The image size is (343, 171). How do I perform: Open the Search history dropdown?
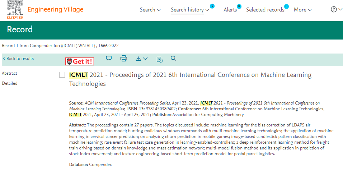[x=190, y=10]
